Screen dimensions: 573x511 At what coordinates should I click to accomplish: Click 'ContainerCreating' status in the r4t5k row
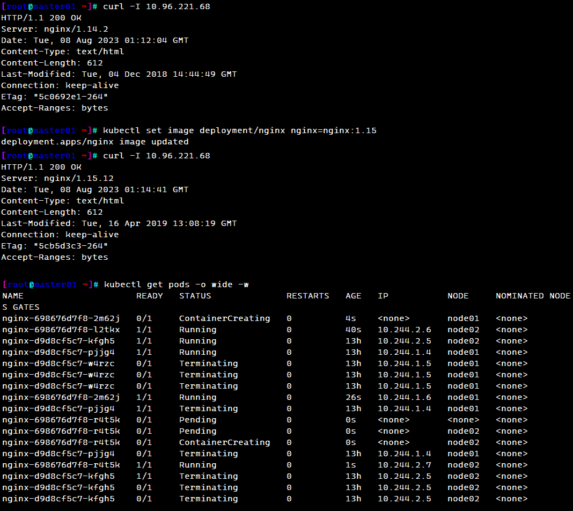(225, 442)
